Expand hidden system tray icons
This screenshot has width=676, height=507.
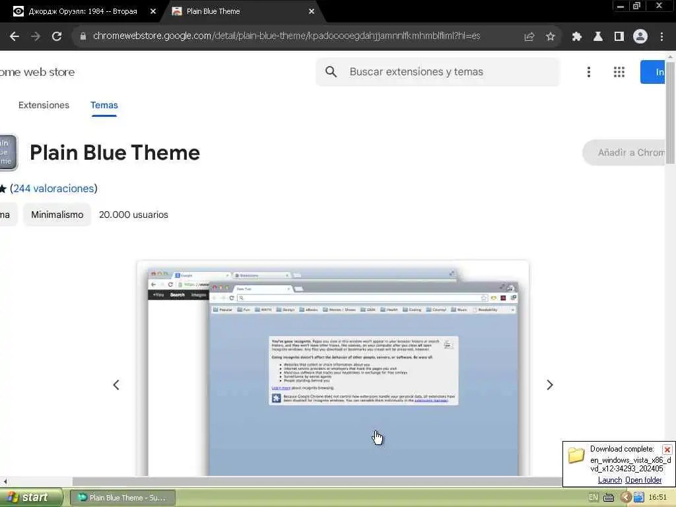pos(626,498)
